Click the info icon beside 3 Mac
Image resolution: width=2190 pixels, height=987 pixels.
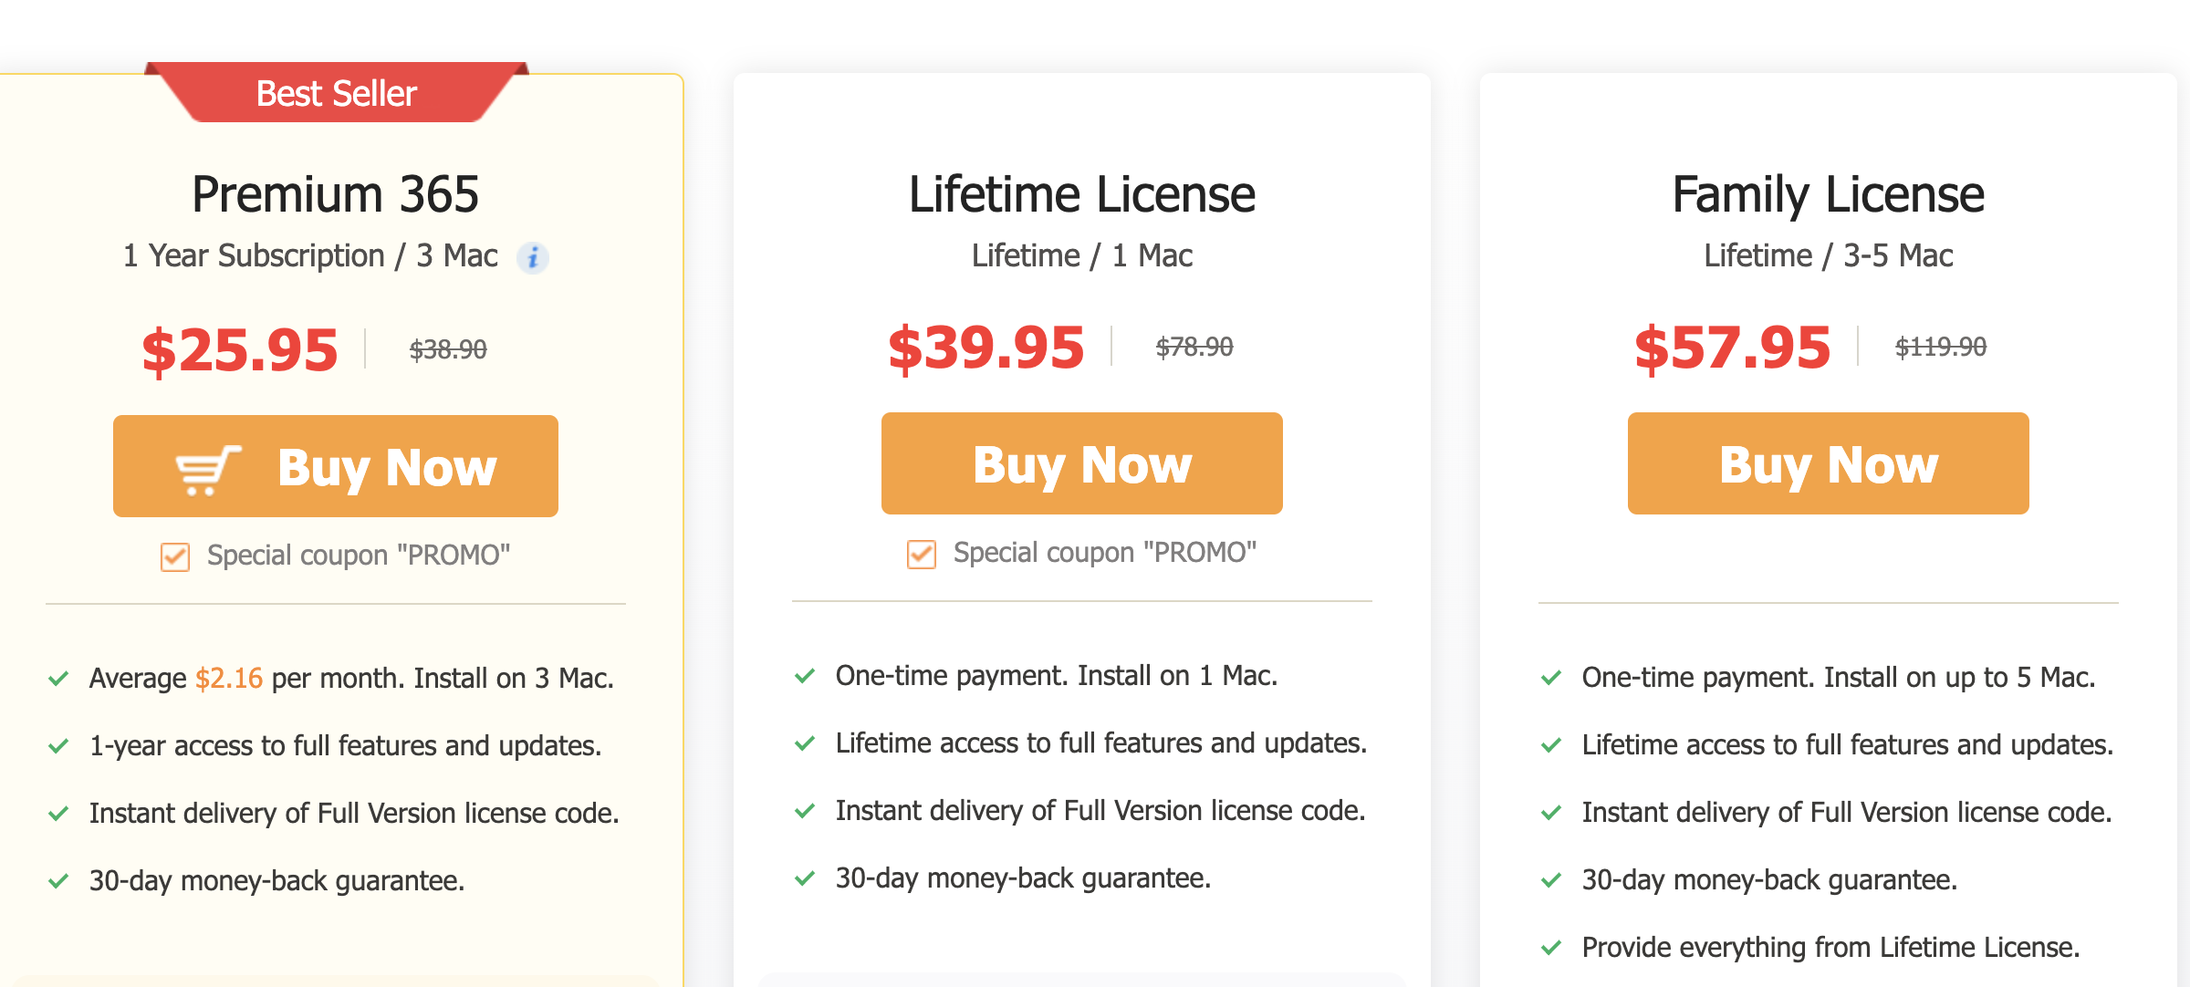coord(533,258)
